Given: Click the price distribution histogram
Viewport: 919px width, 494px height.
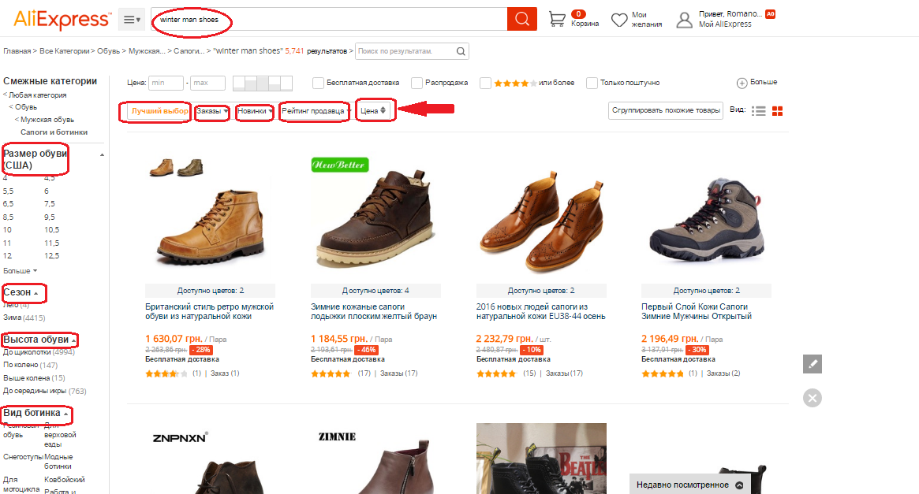Looking at the screenshot, I should (x=263, y=83).
